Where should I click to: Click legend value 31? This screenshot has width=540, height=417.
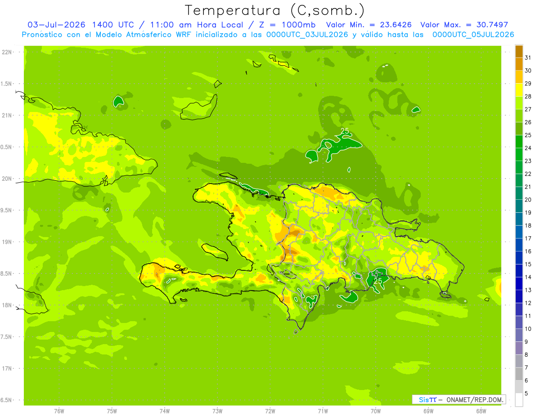(x=528, y=58)
